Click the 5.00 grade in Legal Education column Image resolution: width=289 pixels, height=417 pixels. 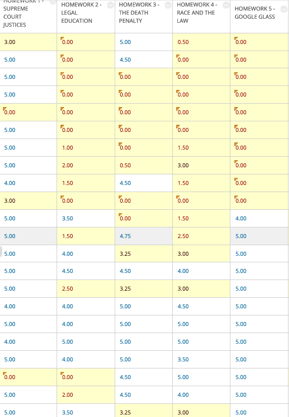[x=68, y=342]
